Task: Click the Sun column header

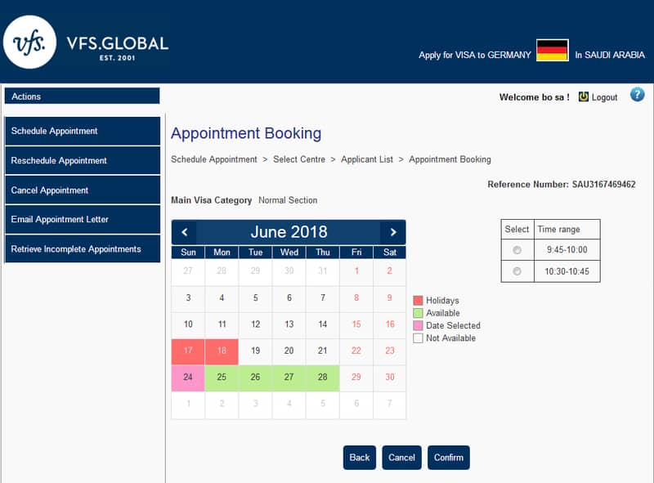Action: 188,253
